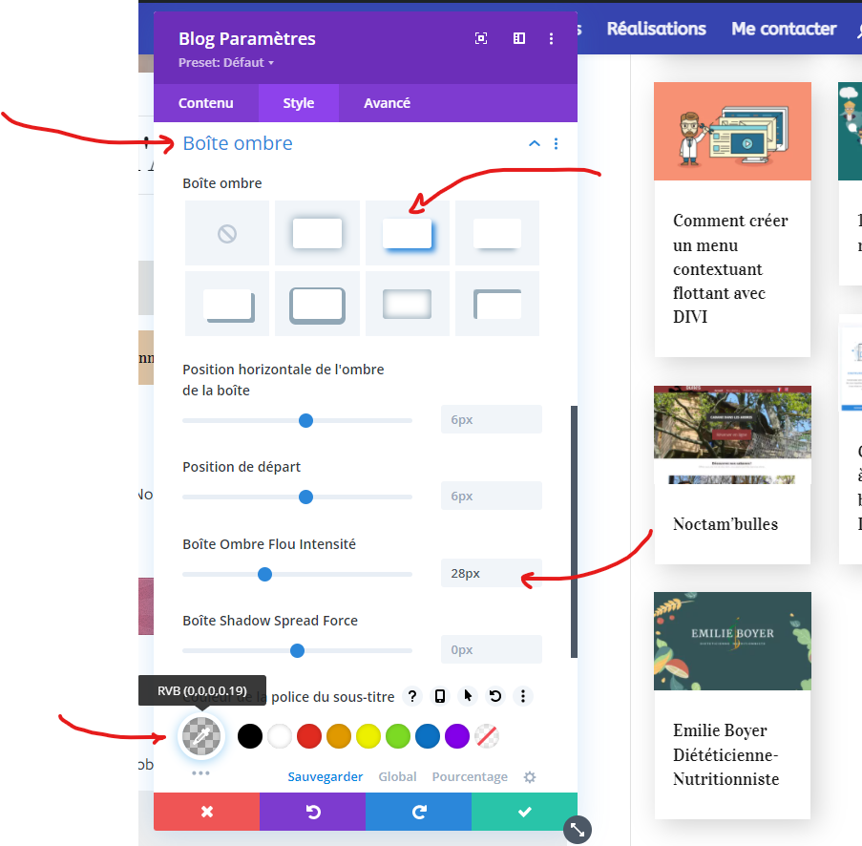Collapse the Boîte ombre section

click(x=534, y=143)
